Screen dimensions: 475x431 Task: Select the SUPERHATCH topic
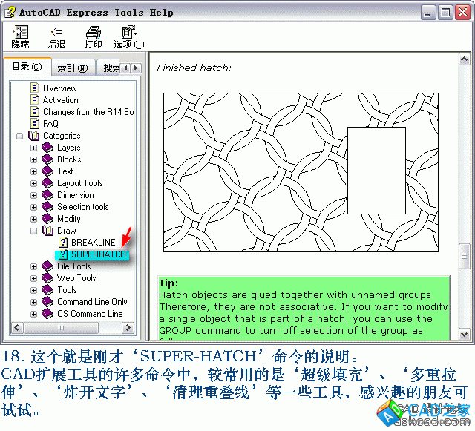pos(99,254)
